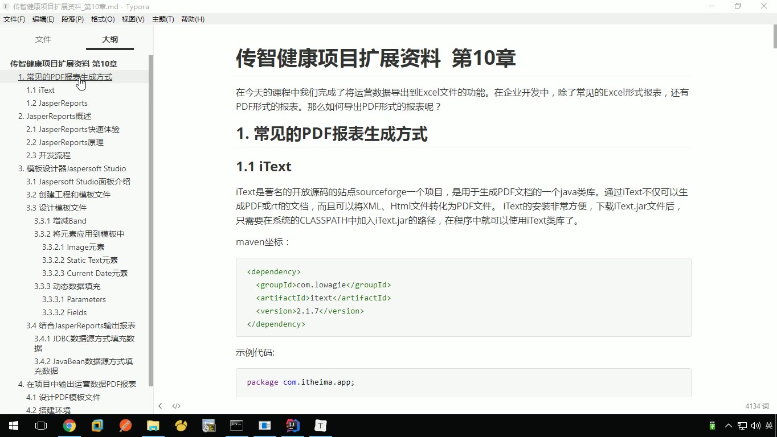Viewport: 777px width, 437px height.
Task: Click the green battery tray icon
Action: pyautogui.click(x=712, y=426)
